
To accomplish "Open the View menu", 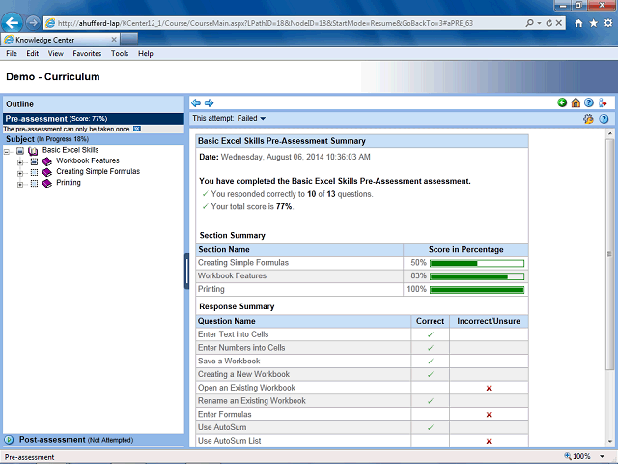I will 56,54.
